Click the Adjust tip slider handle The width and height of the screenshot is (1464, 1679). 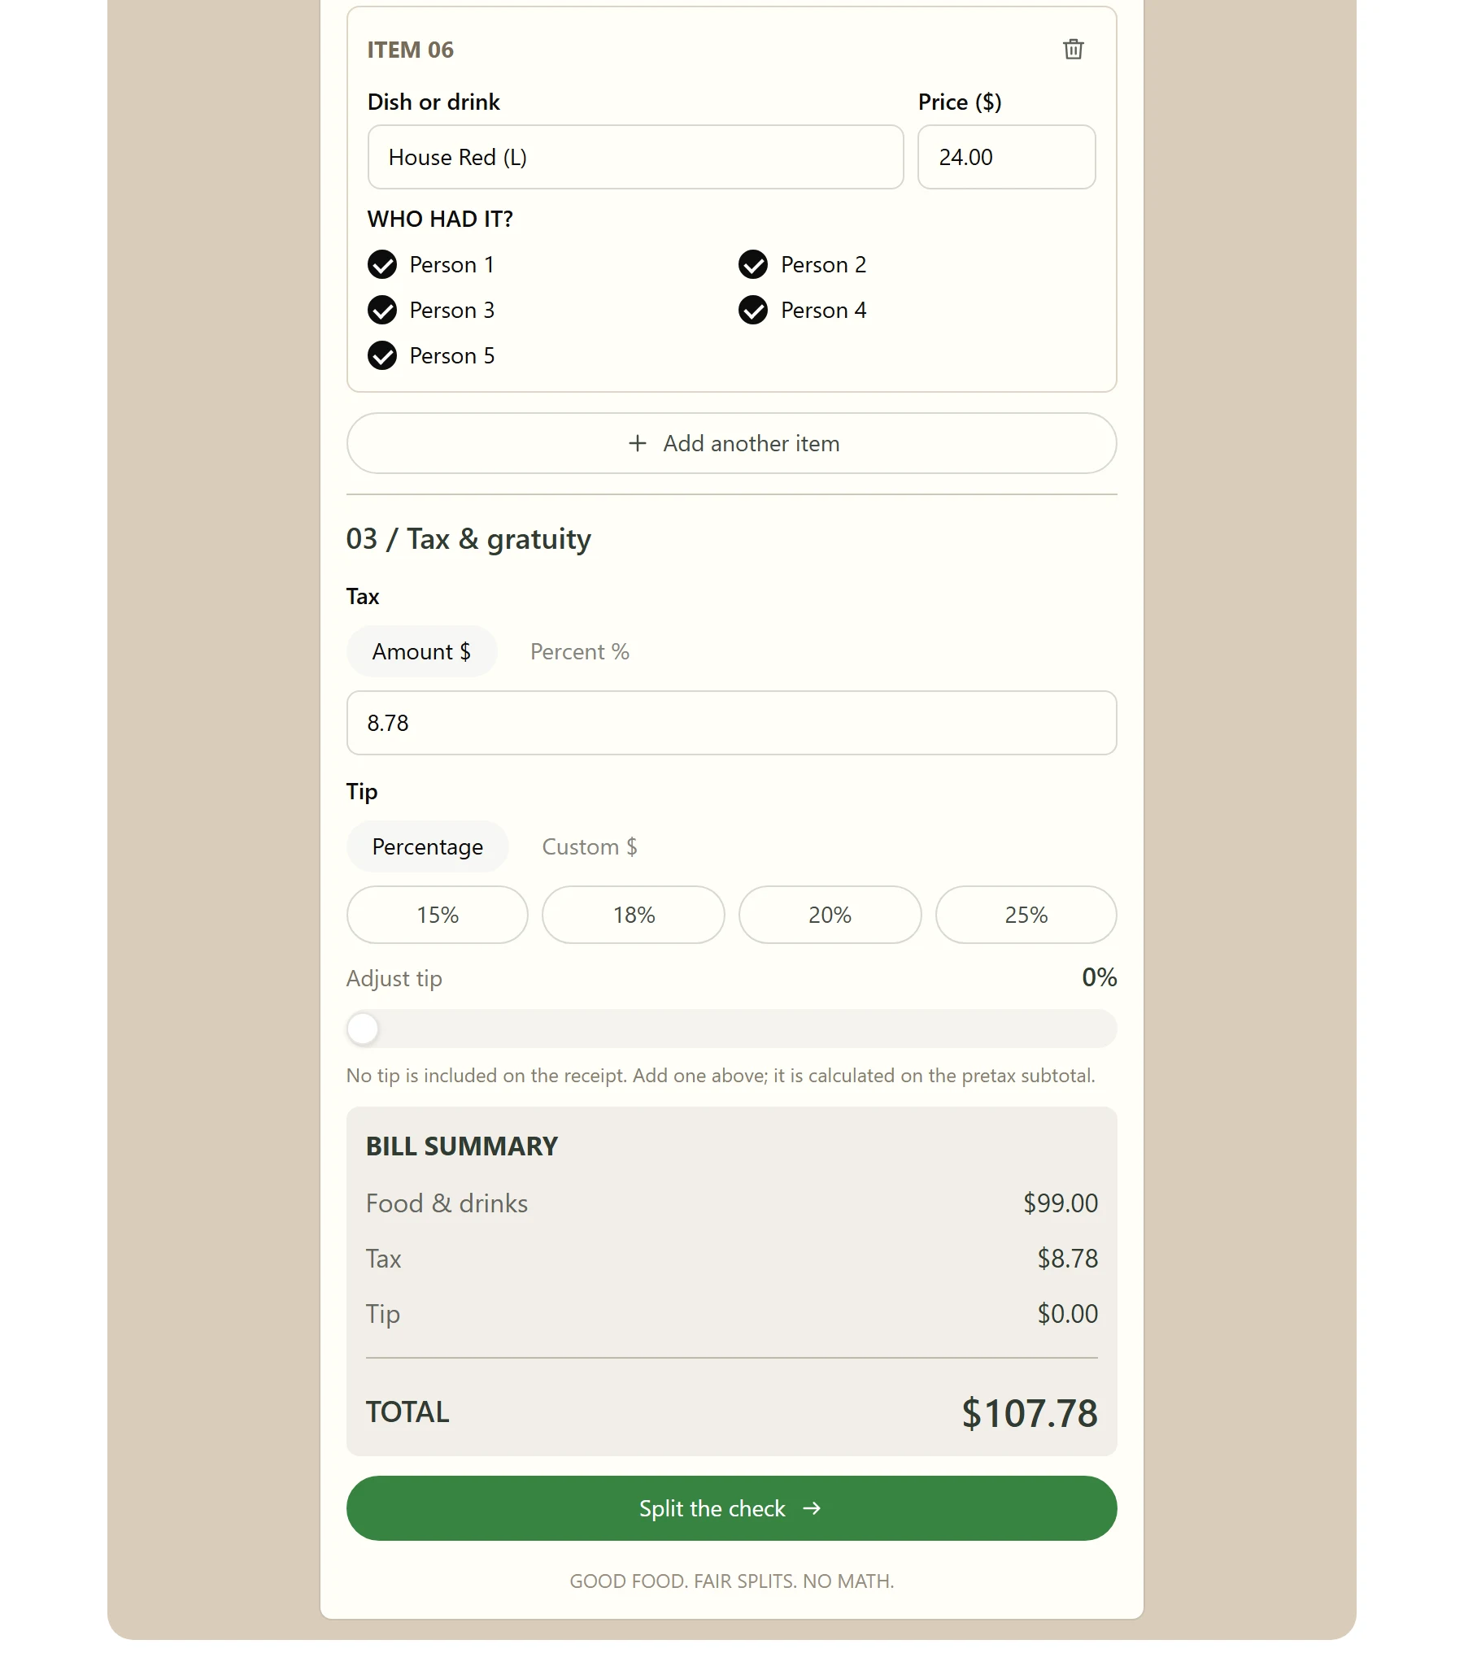pos(363,1029)
